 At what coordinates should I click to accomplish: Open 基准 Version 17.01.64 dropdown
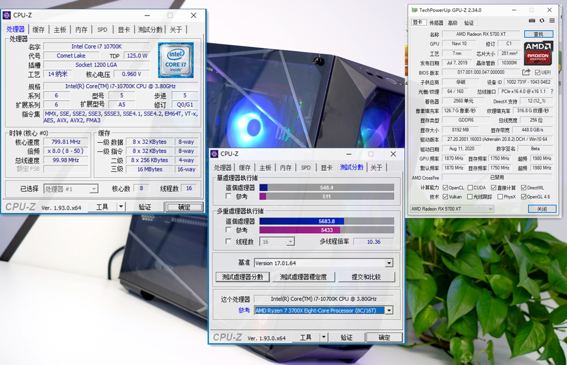click(x=323, y=263)
